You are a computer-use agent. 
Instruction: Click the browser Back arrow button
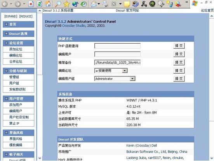point(4,4)
